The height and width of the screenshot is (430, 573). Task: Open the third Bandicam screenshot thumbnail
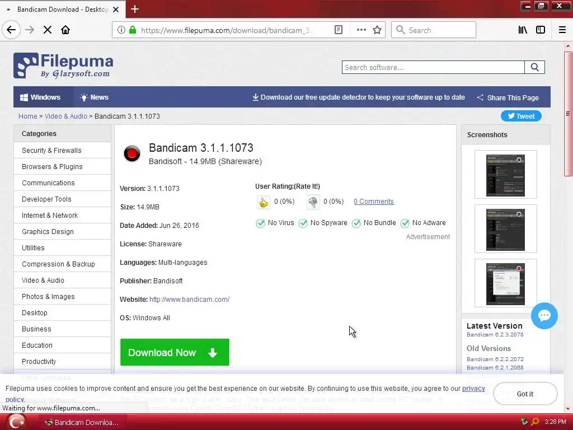pyautogui.click(x=505, y=284)
